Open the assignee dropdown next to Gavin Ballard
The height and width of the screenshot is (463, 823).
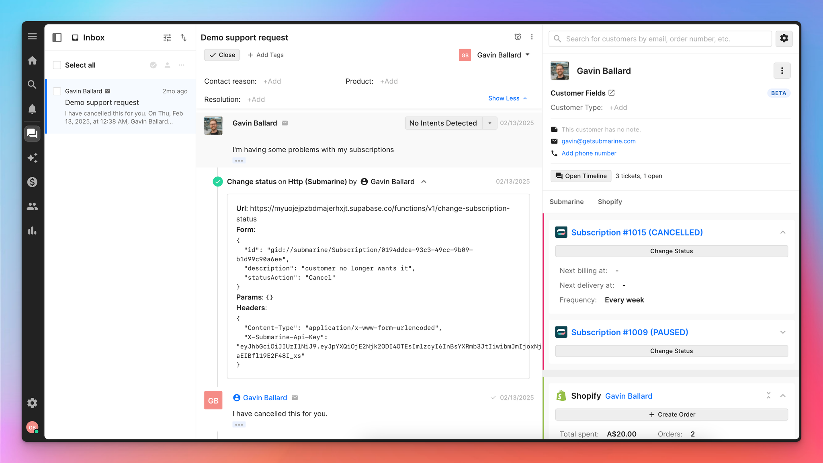pos(528,55)
